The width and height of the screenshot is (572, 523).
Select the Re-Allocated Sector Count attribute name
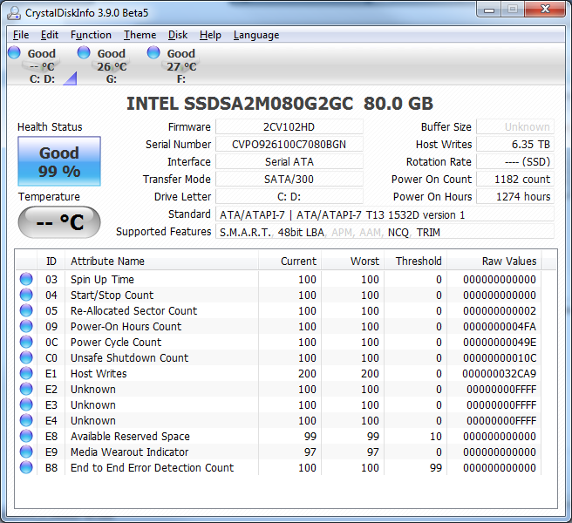pyautogui.click(x=133, y=310)
